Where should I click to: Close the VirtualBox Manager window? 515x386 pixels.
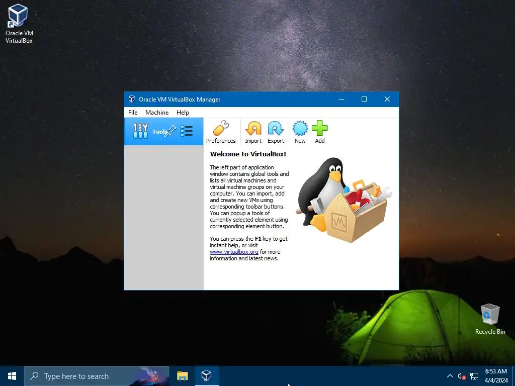point(387,99)
